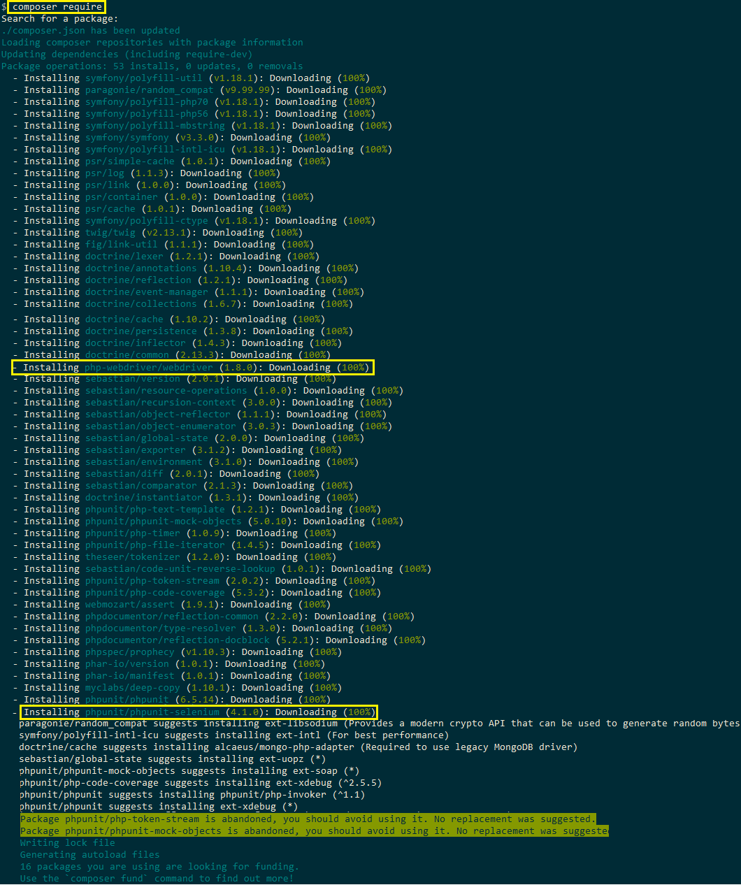Click the Package operations summary line

coord(151,66)
